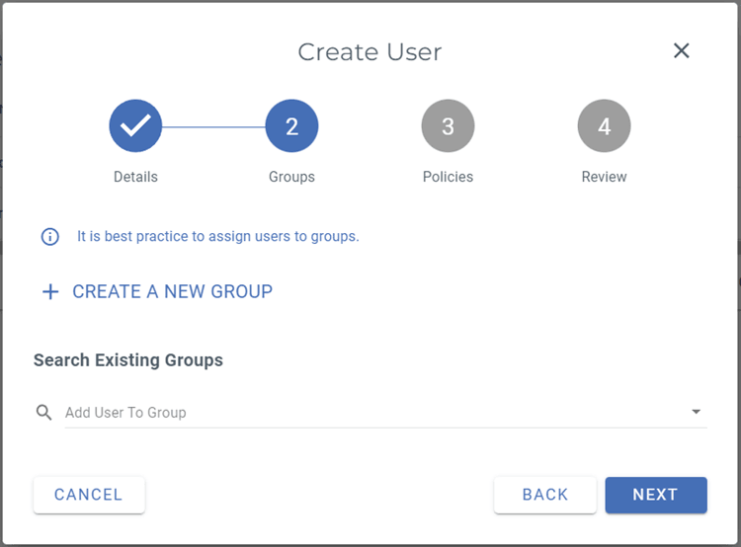Viewport: 741px width, 547px height.
Task: Focus the Add User To Group field
Action: tap(366, 413)
